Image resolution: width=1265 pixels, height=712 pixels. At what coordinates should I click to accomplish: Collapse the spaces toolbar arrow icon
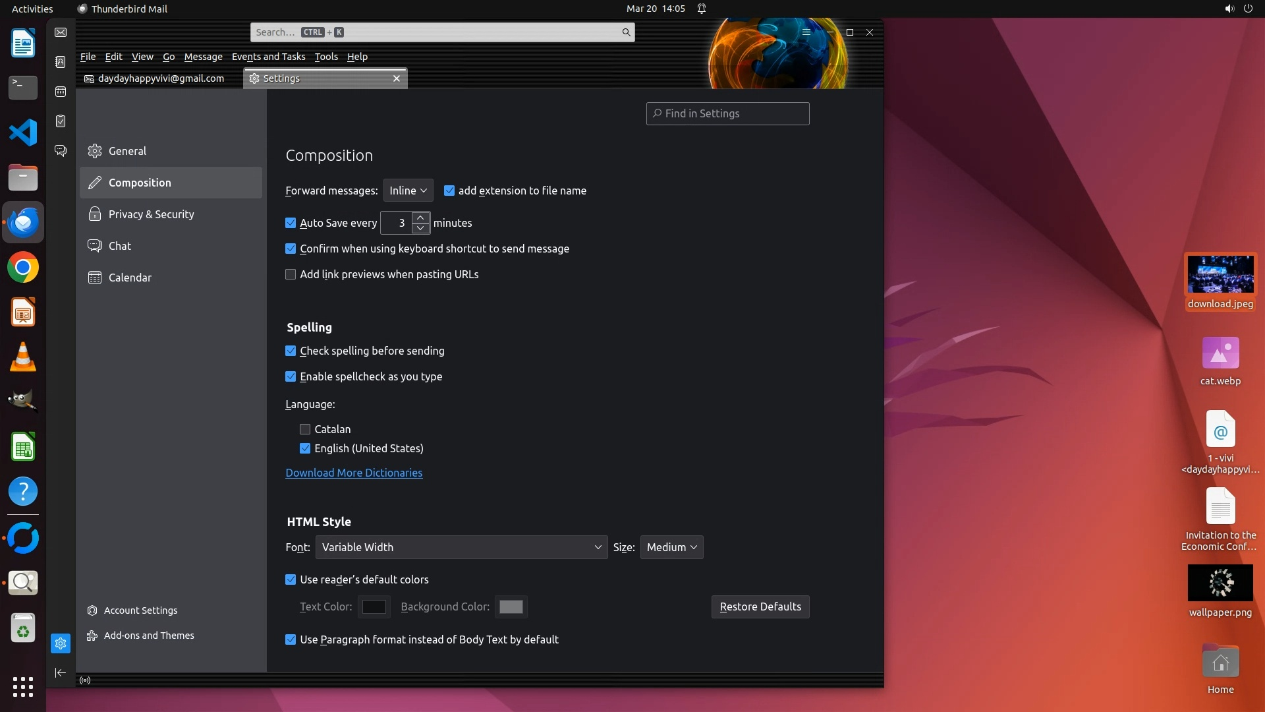pos(61,672)
